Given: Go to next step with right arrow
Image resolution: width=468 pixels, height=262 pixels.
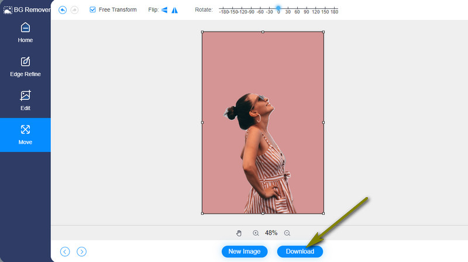Looking at the screenshot, I should point(82,251).
